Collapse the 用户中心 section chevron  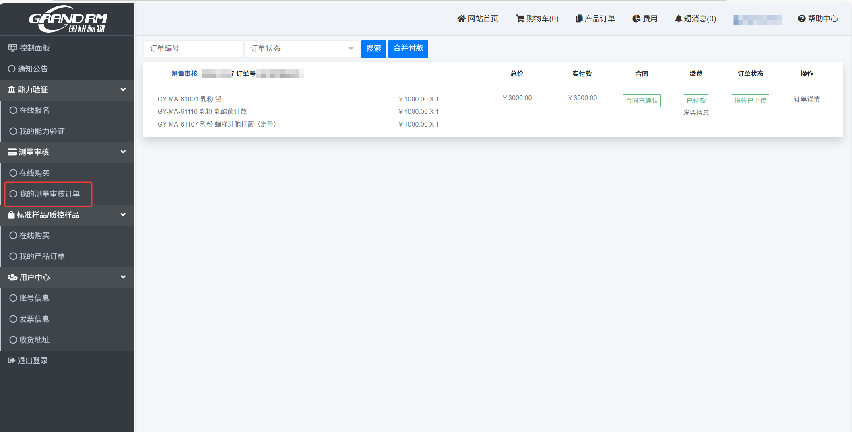coord(123,277)
